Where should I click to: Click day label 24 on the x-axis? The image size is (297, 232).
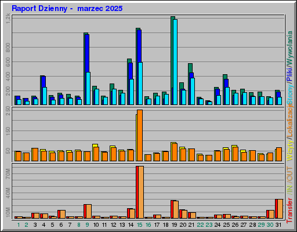[x=218, y=225]
